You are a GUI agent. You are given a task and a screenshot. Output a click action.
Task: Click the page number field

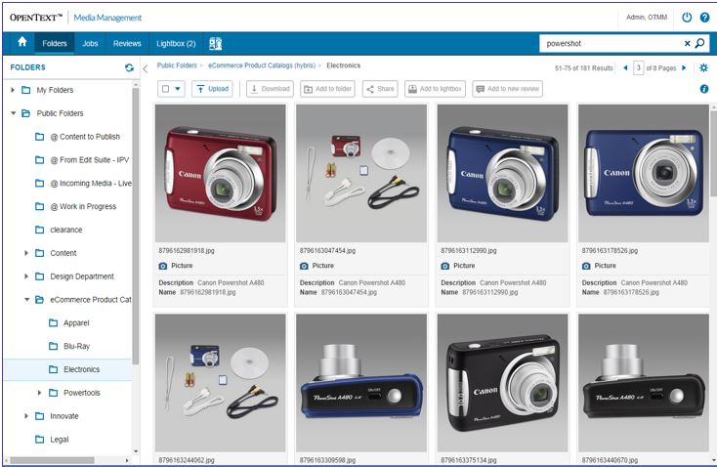(638, 67)
